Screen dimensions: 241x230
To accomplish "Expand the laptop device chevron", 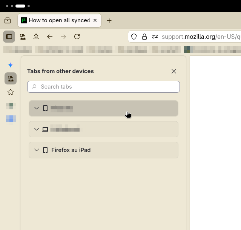I will 37,129.
